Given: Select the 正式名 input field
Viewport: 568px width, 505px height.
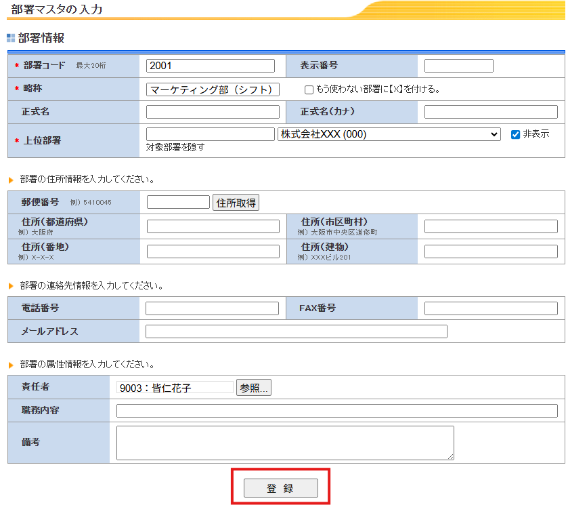Looking at the screenshot, I should (x=213, y=112).
